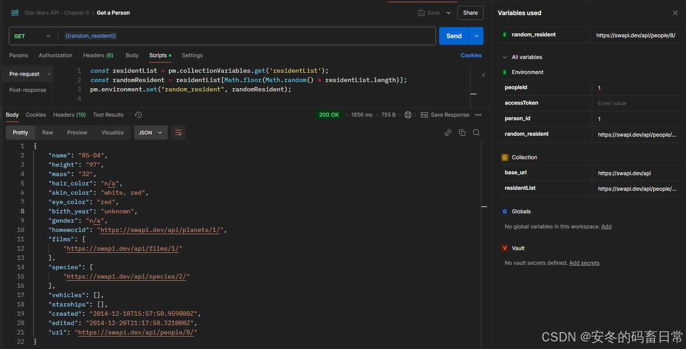Open the response Headers (10) tab
The height and width of the screenshot is (349, 686).
pyautogui.click(x=69, y=115)
